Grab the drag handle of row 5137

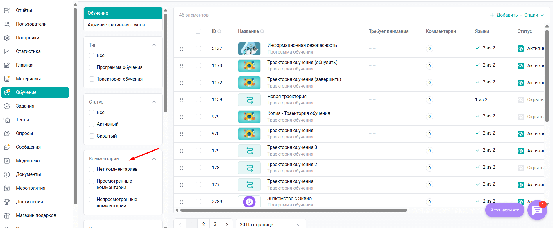(182, 49)
